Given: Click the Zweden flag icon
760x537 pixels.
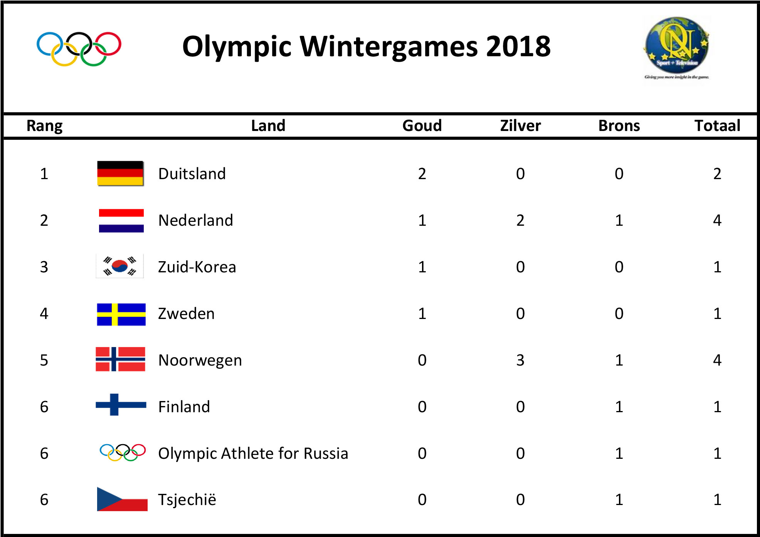Looking at the screenshot, I should [121, 314].
